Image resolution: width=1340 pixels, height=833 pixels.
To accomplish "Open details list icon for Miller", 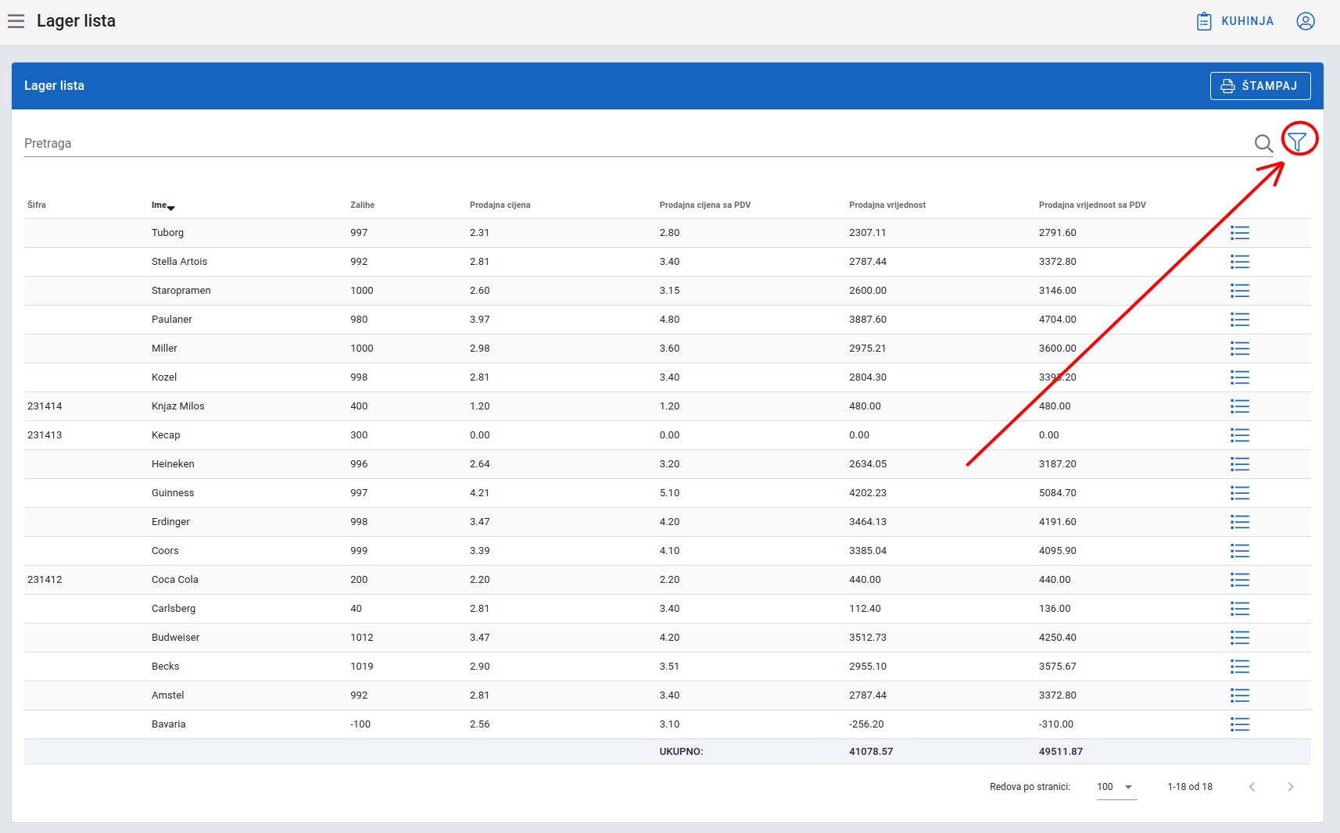I will (1240, 349).
